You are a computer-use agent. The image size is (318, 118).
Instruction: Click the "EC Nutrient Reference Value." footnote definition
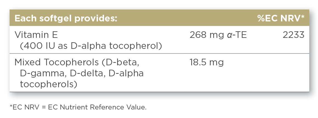click(x=97, y=107)
